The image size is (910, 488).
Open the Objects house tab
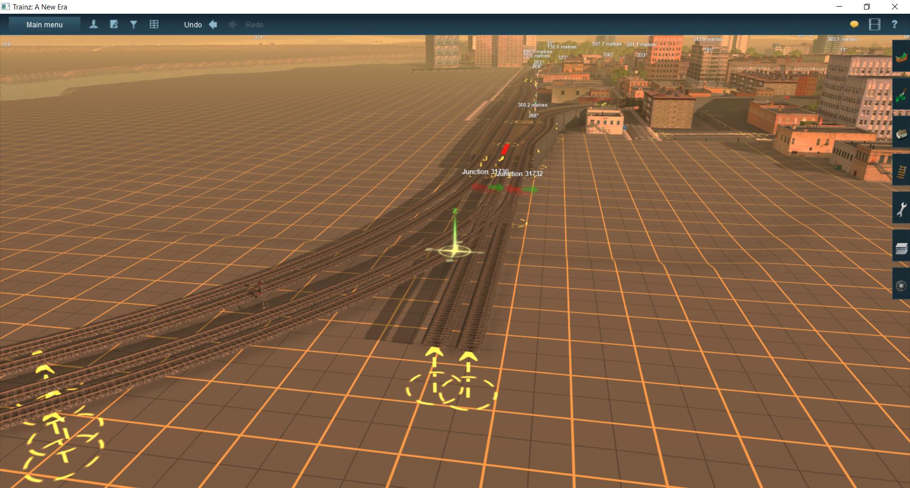pyautogui.click(x=901, y=132)
